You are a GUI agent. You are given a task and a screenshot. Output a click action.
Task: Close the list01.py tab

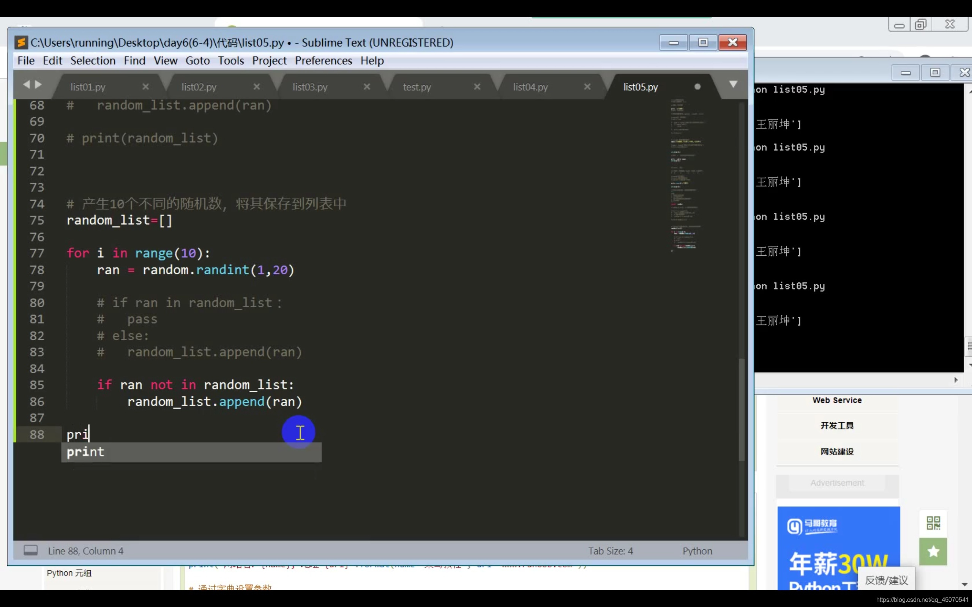pos(145,87)
